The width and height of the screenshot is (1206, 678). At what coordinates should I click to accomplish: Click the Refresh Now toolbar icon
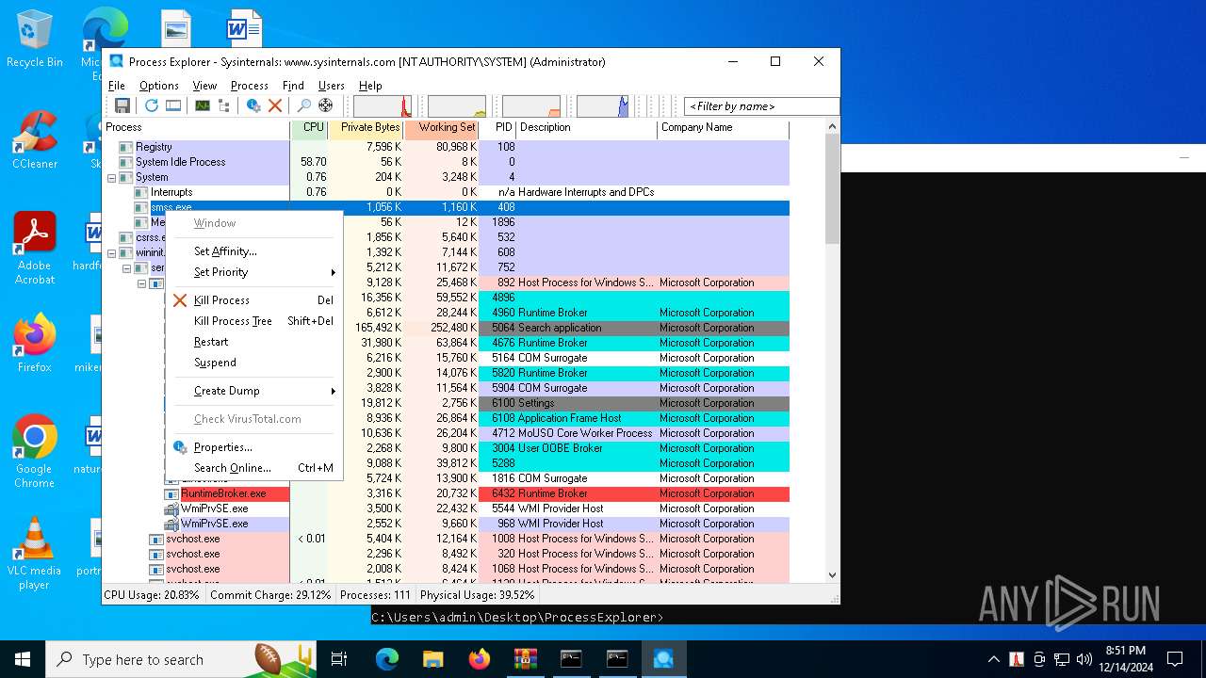click(151, 105)
